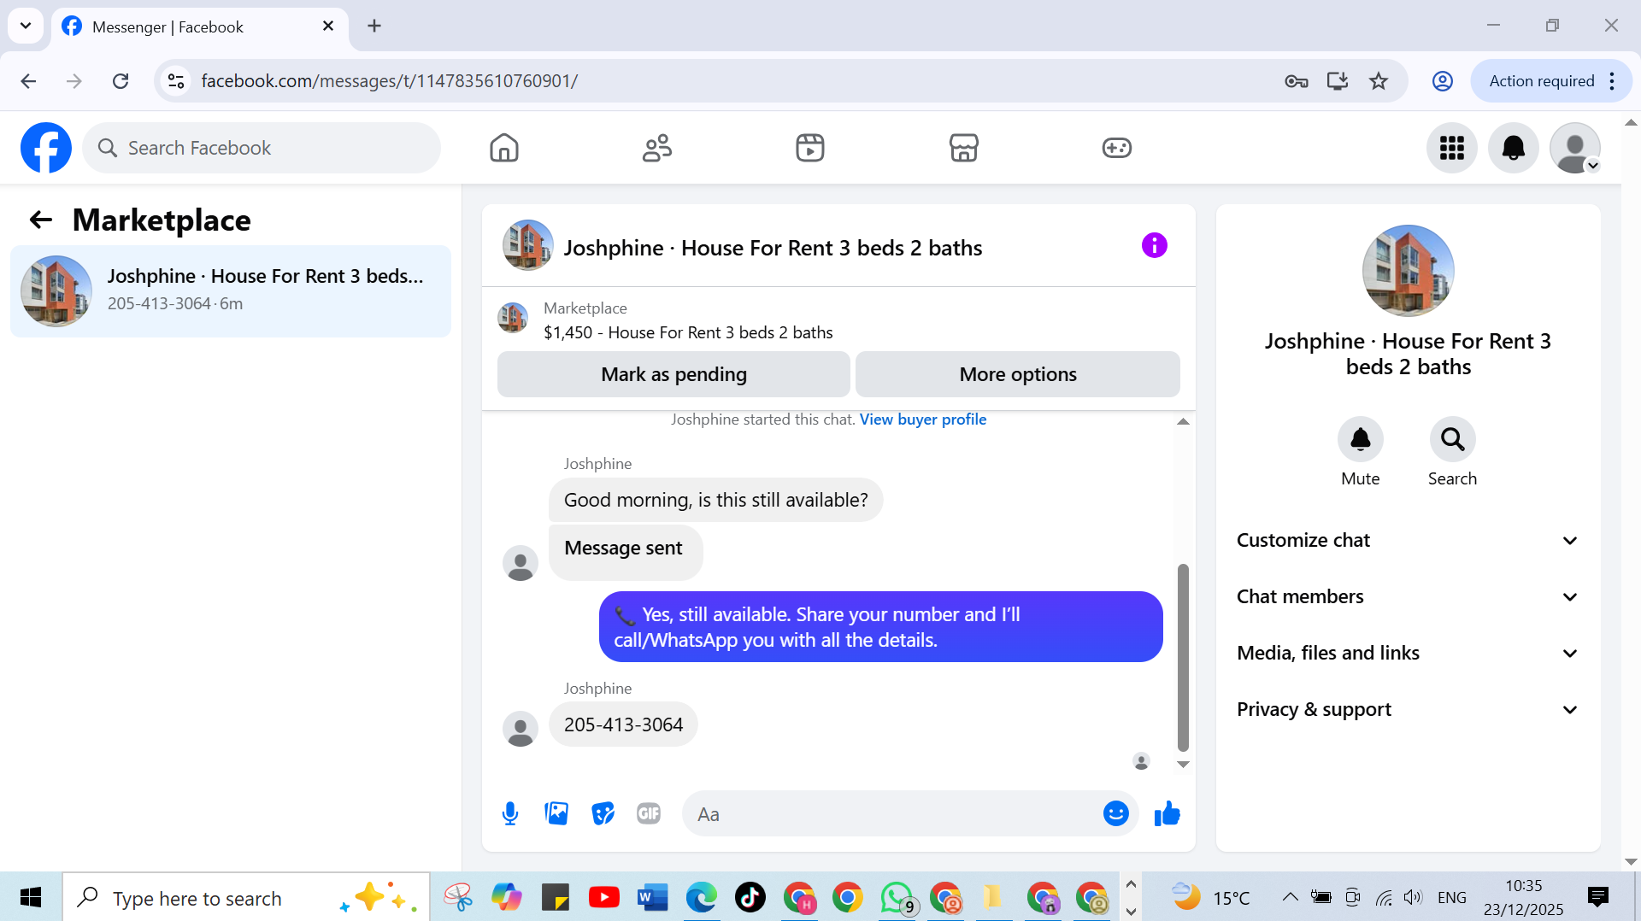Toggle conversation information purple icon

[x=1155, y=246]
